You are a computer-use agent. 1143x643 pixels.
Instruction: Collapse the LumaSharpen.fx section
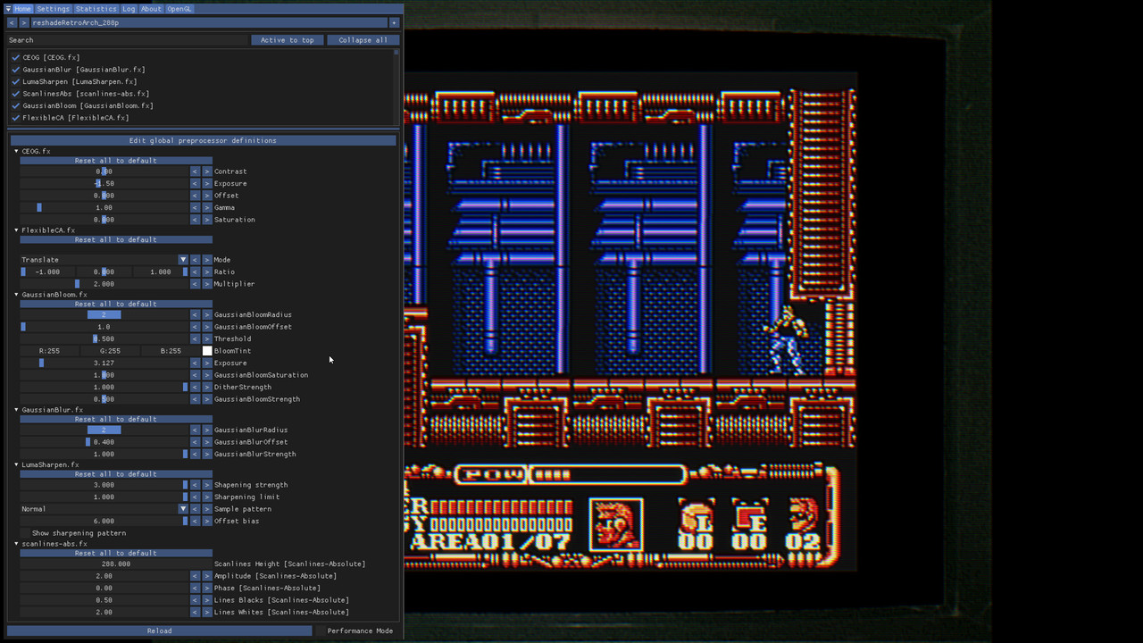(x=16, y=465)
